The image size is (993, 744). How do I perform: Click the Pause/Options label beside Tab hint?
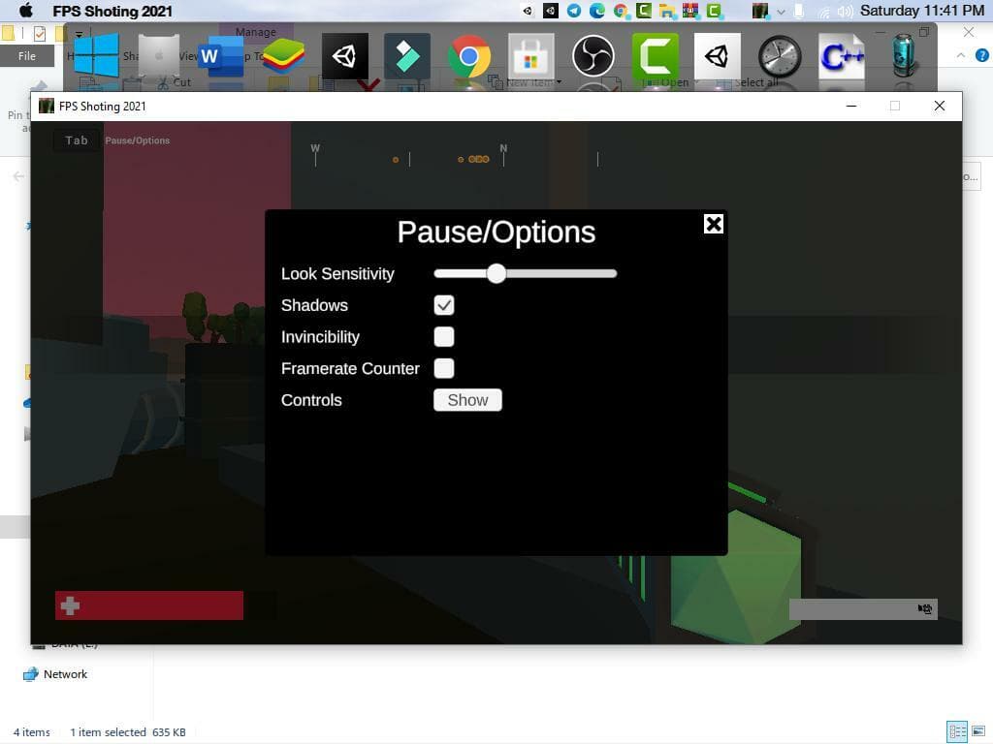(x=138, y=140)
